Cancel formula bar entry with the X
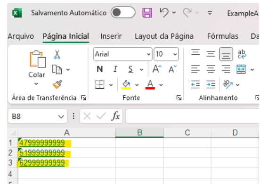Viewport: 260px width, 184px height. click(x=87, y=116)
